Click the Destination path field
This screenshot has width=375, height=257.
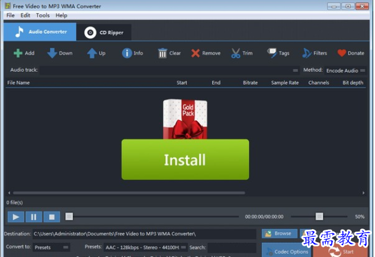point(144,234)
